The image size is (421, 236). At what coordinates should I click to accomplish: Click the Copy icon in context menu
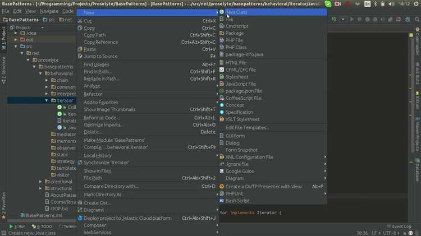click(80, 28)
